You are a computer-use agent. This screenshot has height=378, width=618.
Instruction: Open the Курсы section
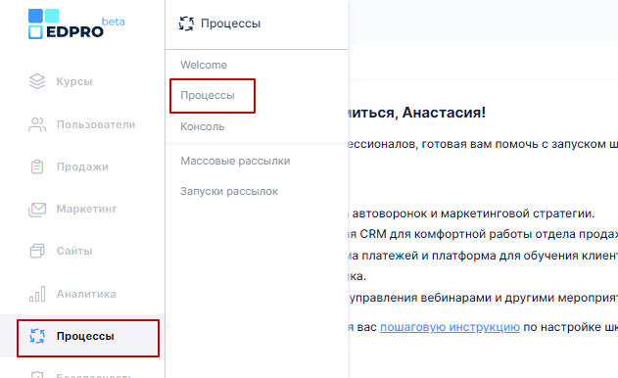coord(74,81)
